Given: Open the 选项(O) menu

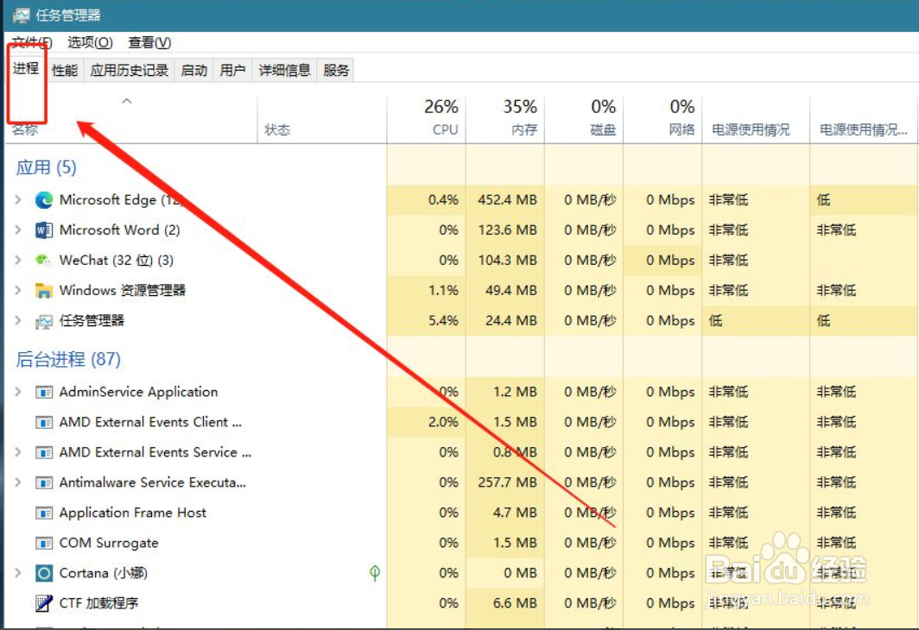Looking at the screenshot, I should pos(90,43).
